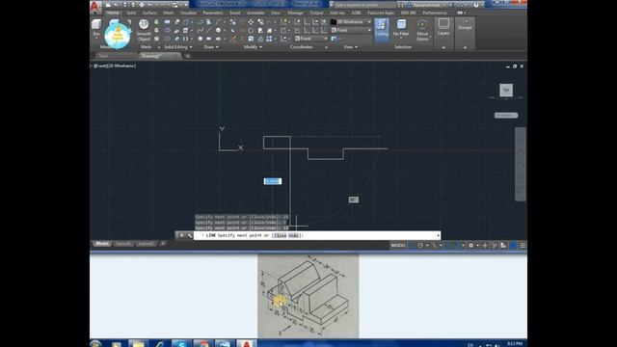Open Windows Start button on taskbar

pyautogui.click(x=95, y=344)
